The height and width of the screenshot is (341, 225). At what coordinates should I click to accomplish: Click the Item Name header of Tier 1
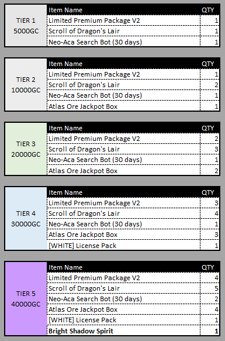65,10
